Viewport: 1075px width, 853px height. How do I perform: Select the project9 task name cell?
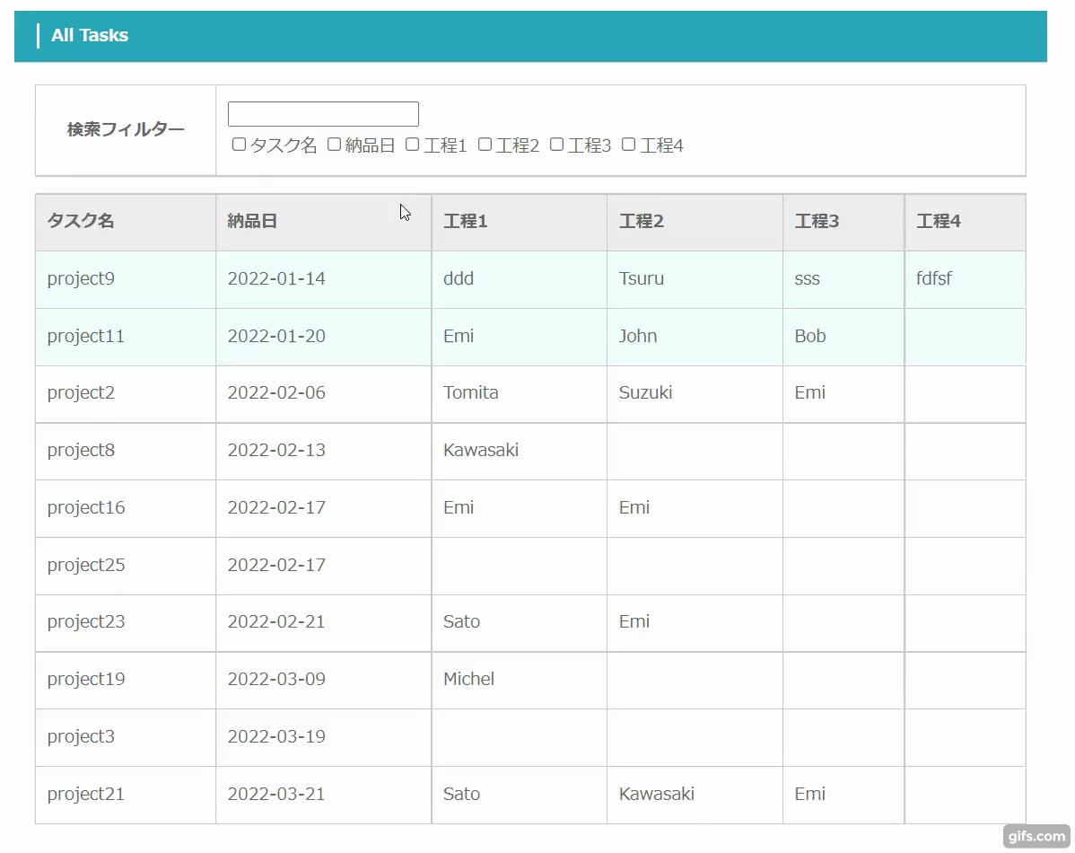click(126, 279)
